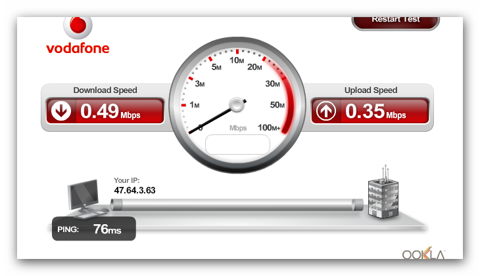480x276 pixels.
Task: Click the 100M+ mark on gauge
Action: 269,127
